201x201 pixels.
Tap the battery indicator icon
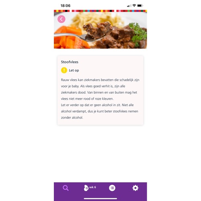pos(140,6)
